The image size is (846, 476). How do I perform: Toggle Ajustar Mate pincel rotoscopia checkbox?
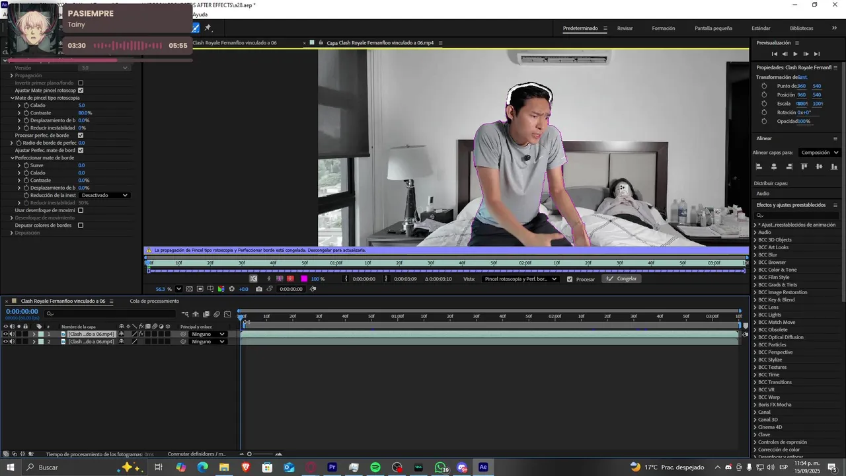[x=81, y=90]
